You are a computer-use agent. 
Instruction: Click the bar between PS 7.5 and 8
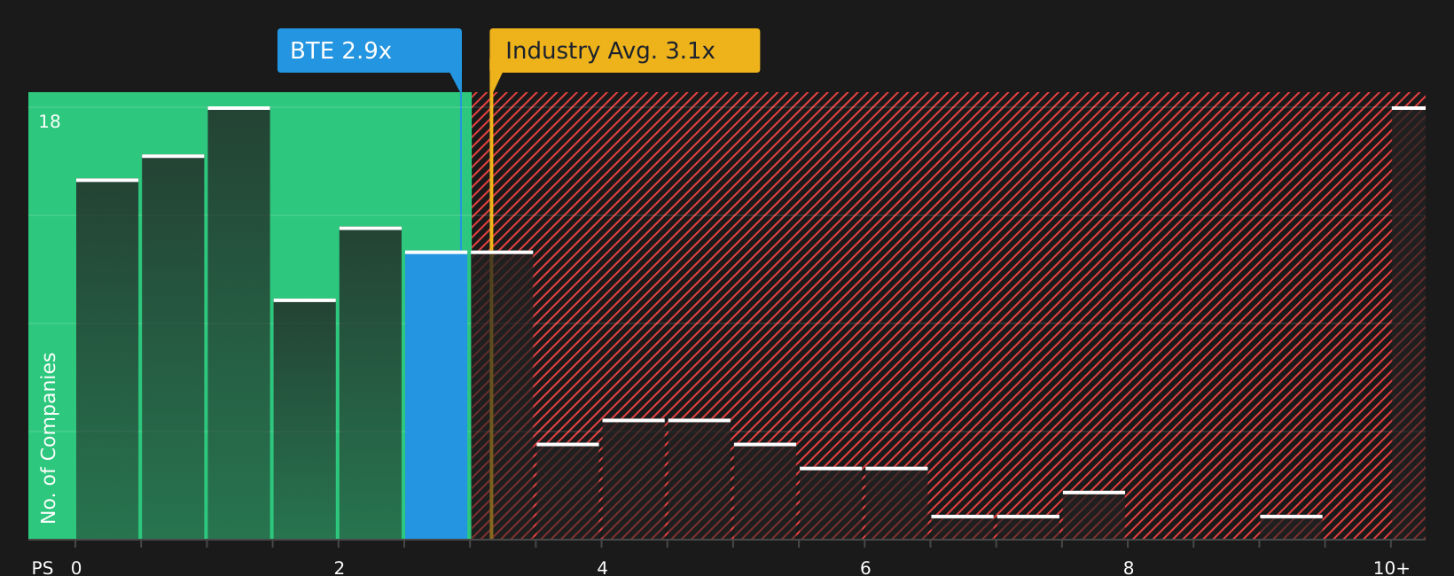tap(1094, 515)
